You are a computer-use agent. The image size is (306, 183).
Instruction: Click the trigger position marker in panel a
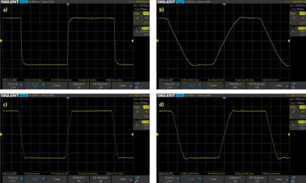(68, 4)
